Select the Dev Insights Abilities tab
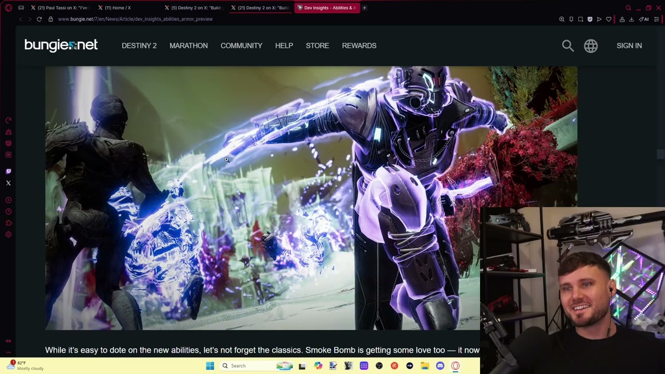Screen dimensions: 665x374 [327, 8]
